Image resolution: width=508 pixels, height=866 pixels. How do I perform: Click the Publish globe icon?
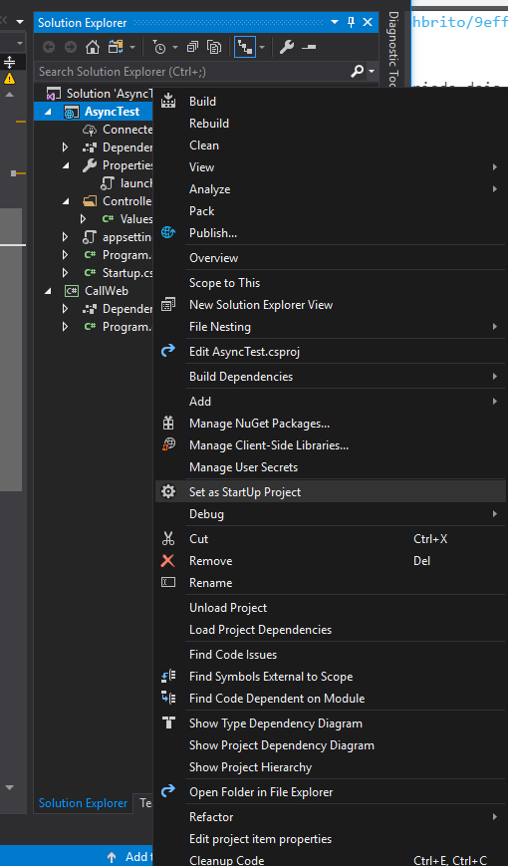coord(168,232)
